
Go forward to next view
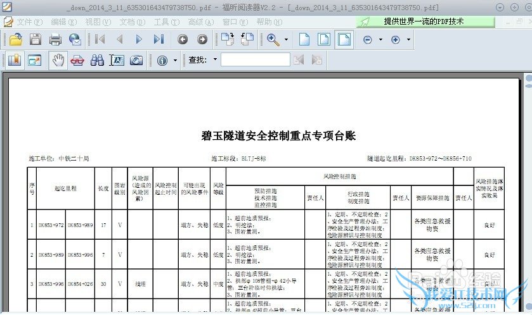202,40
